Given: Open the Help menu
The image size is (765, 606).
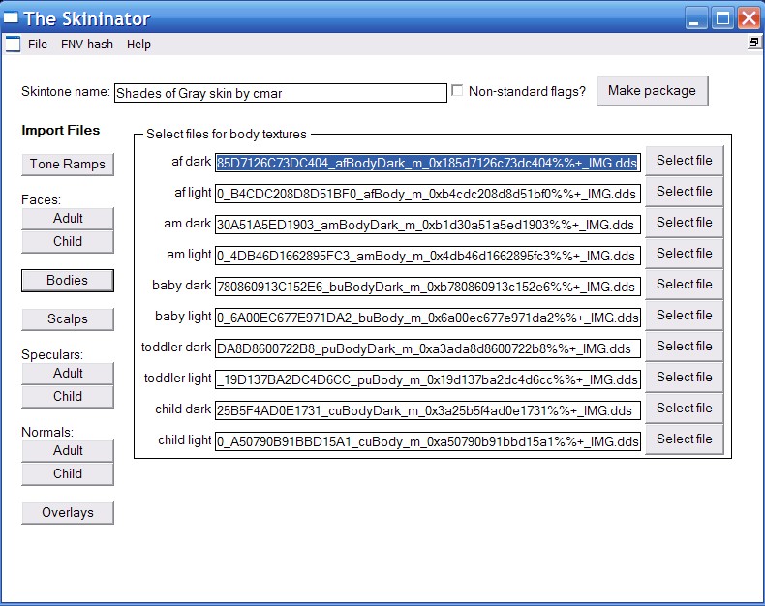Looking at the screenshot, I should [x=138, y=45].
